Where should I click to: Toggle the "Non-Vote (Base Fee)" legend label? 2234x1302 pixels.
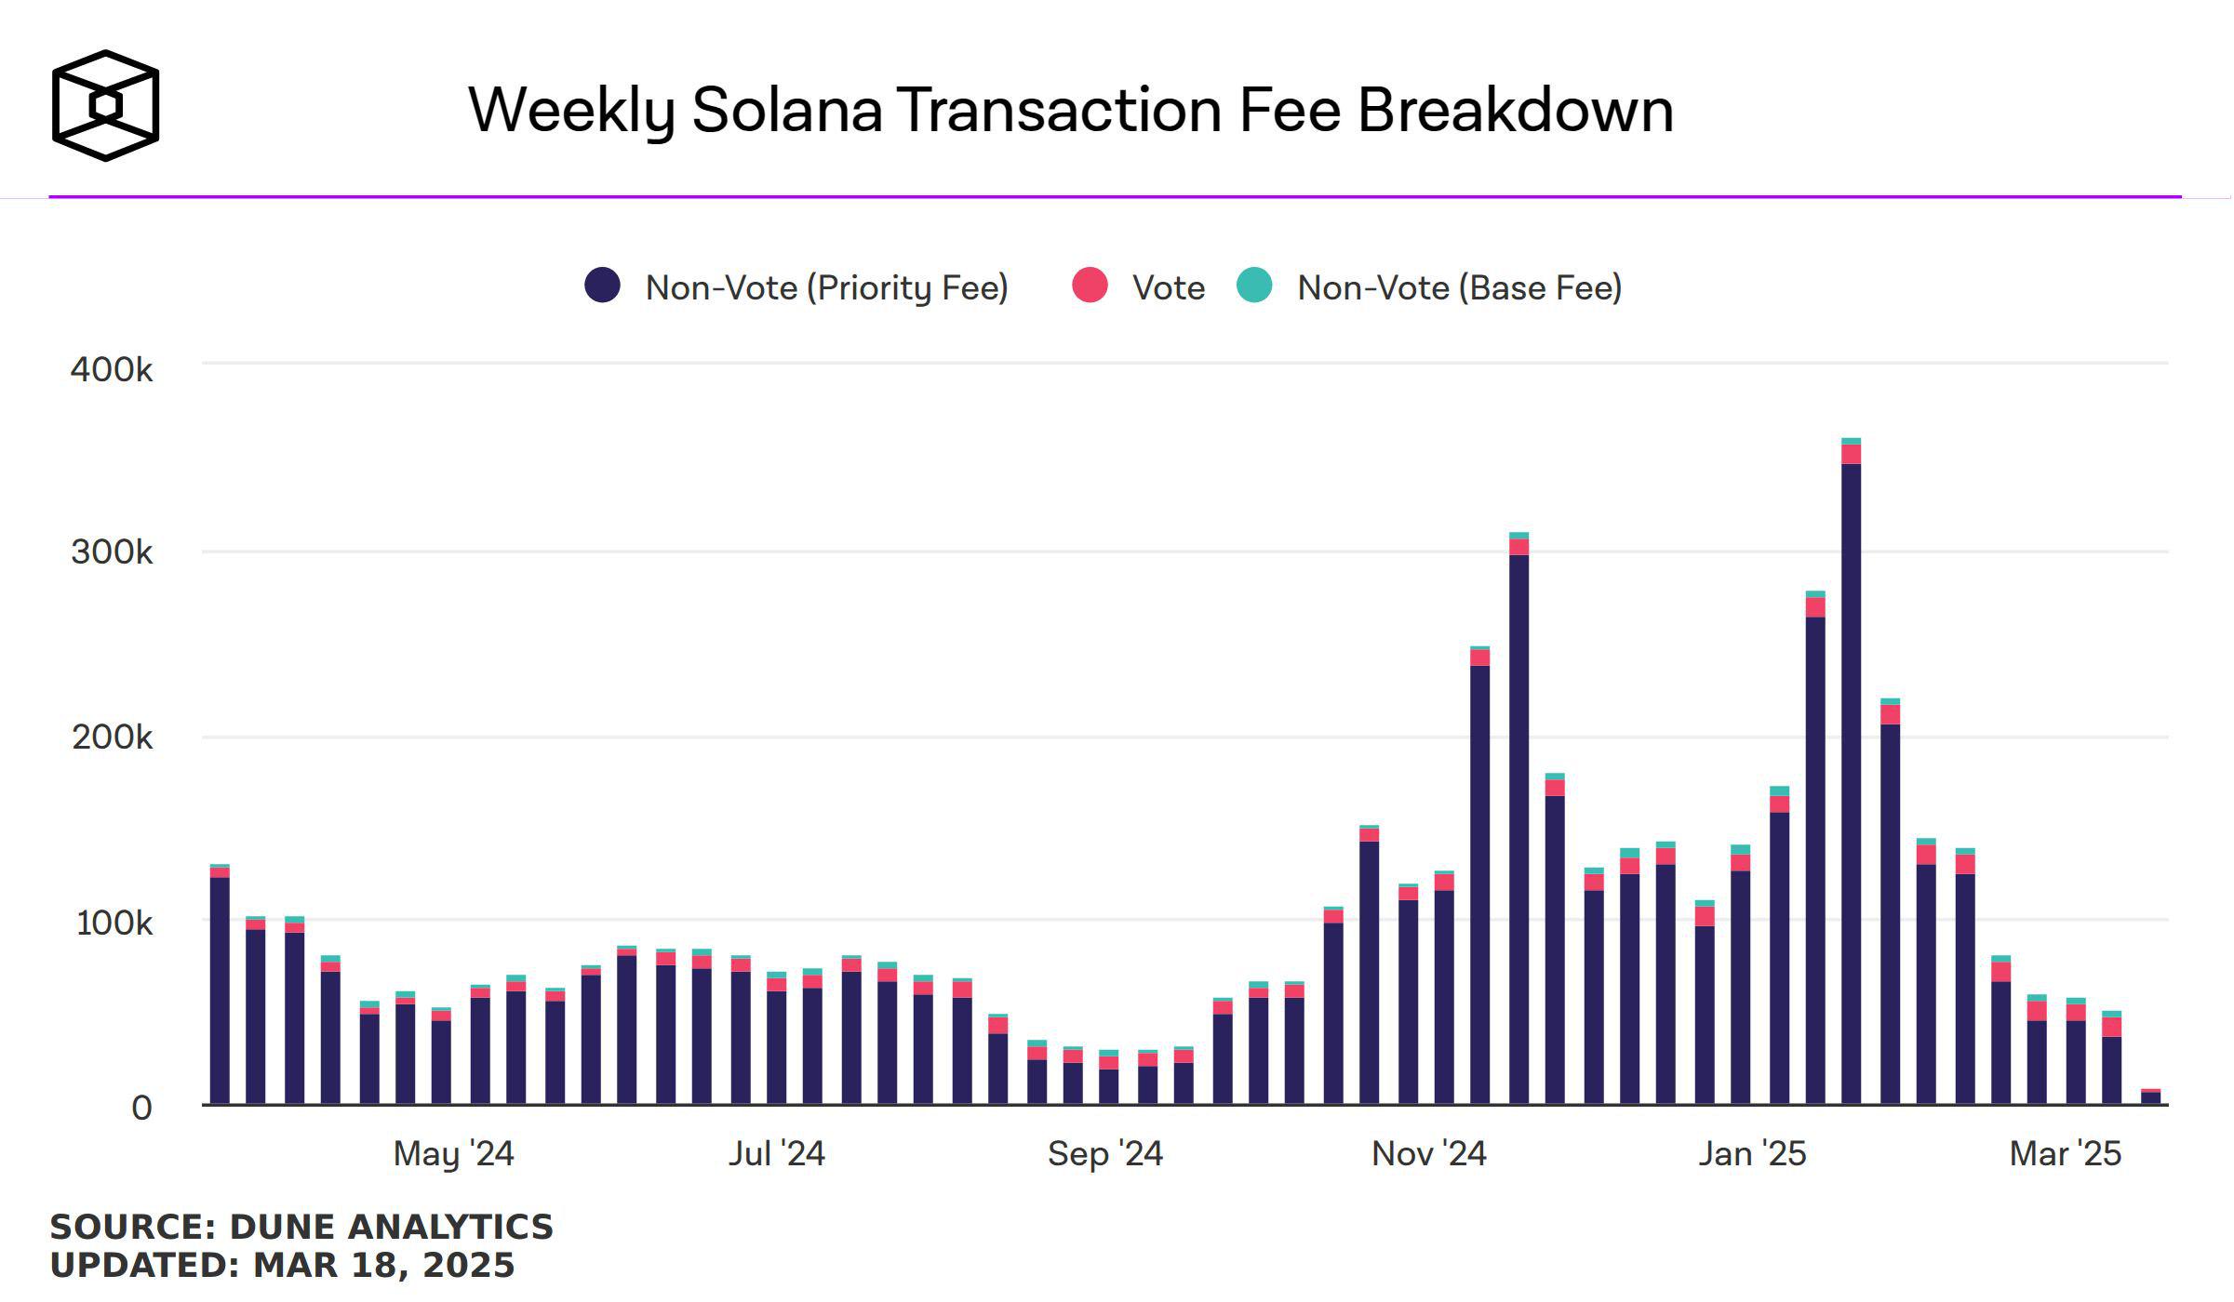pyautogui.click(x=1459, y=287)
